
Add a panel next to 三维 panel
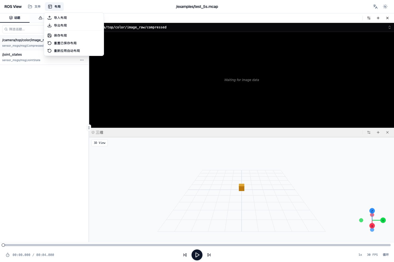[x=378, y=132]
